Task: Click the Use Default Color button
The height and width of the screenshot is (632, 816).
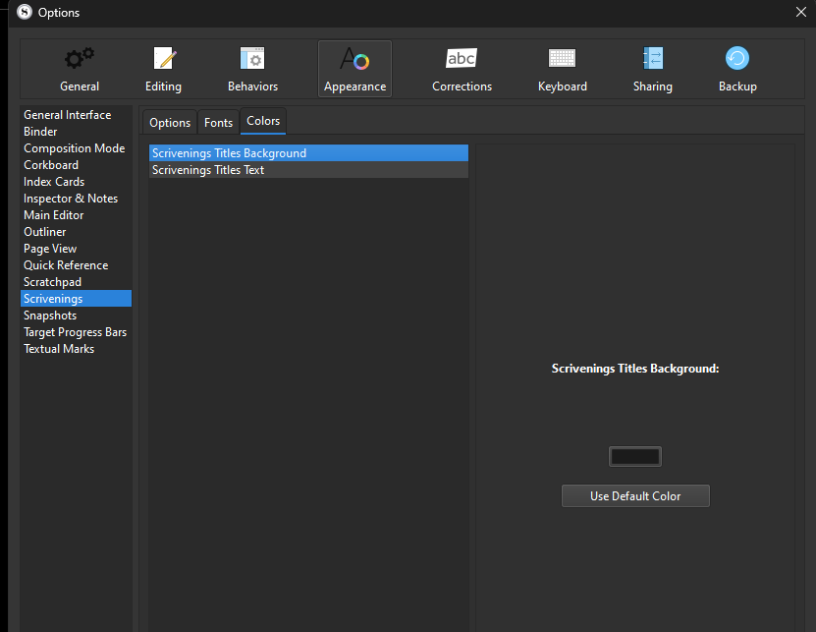Action: tap(635, 495)
